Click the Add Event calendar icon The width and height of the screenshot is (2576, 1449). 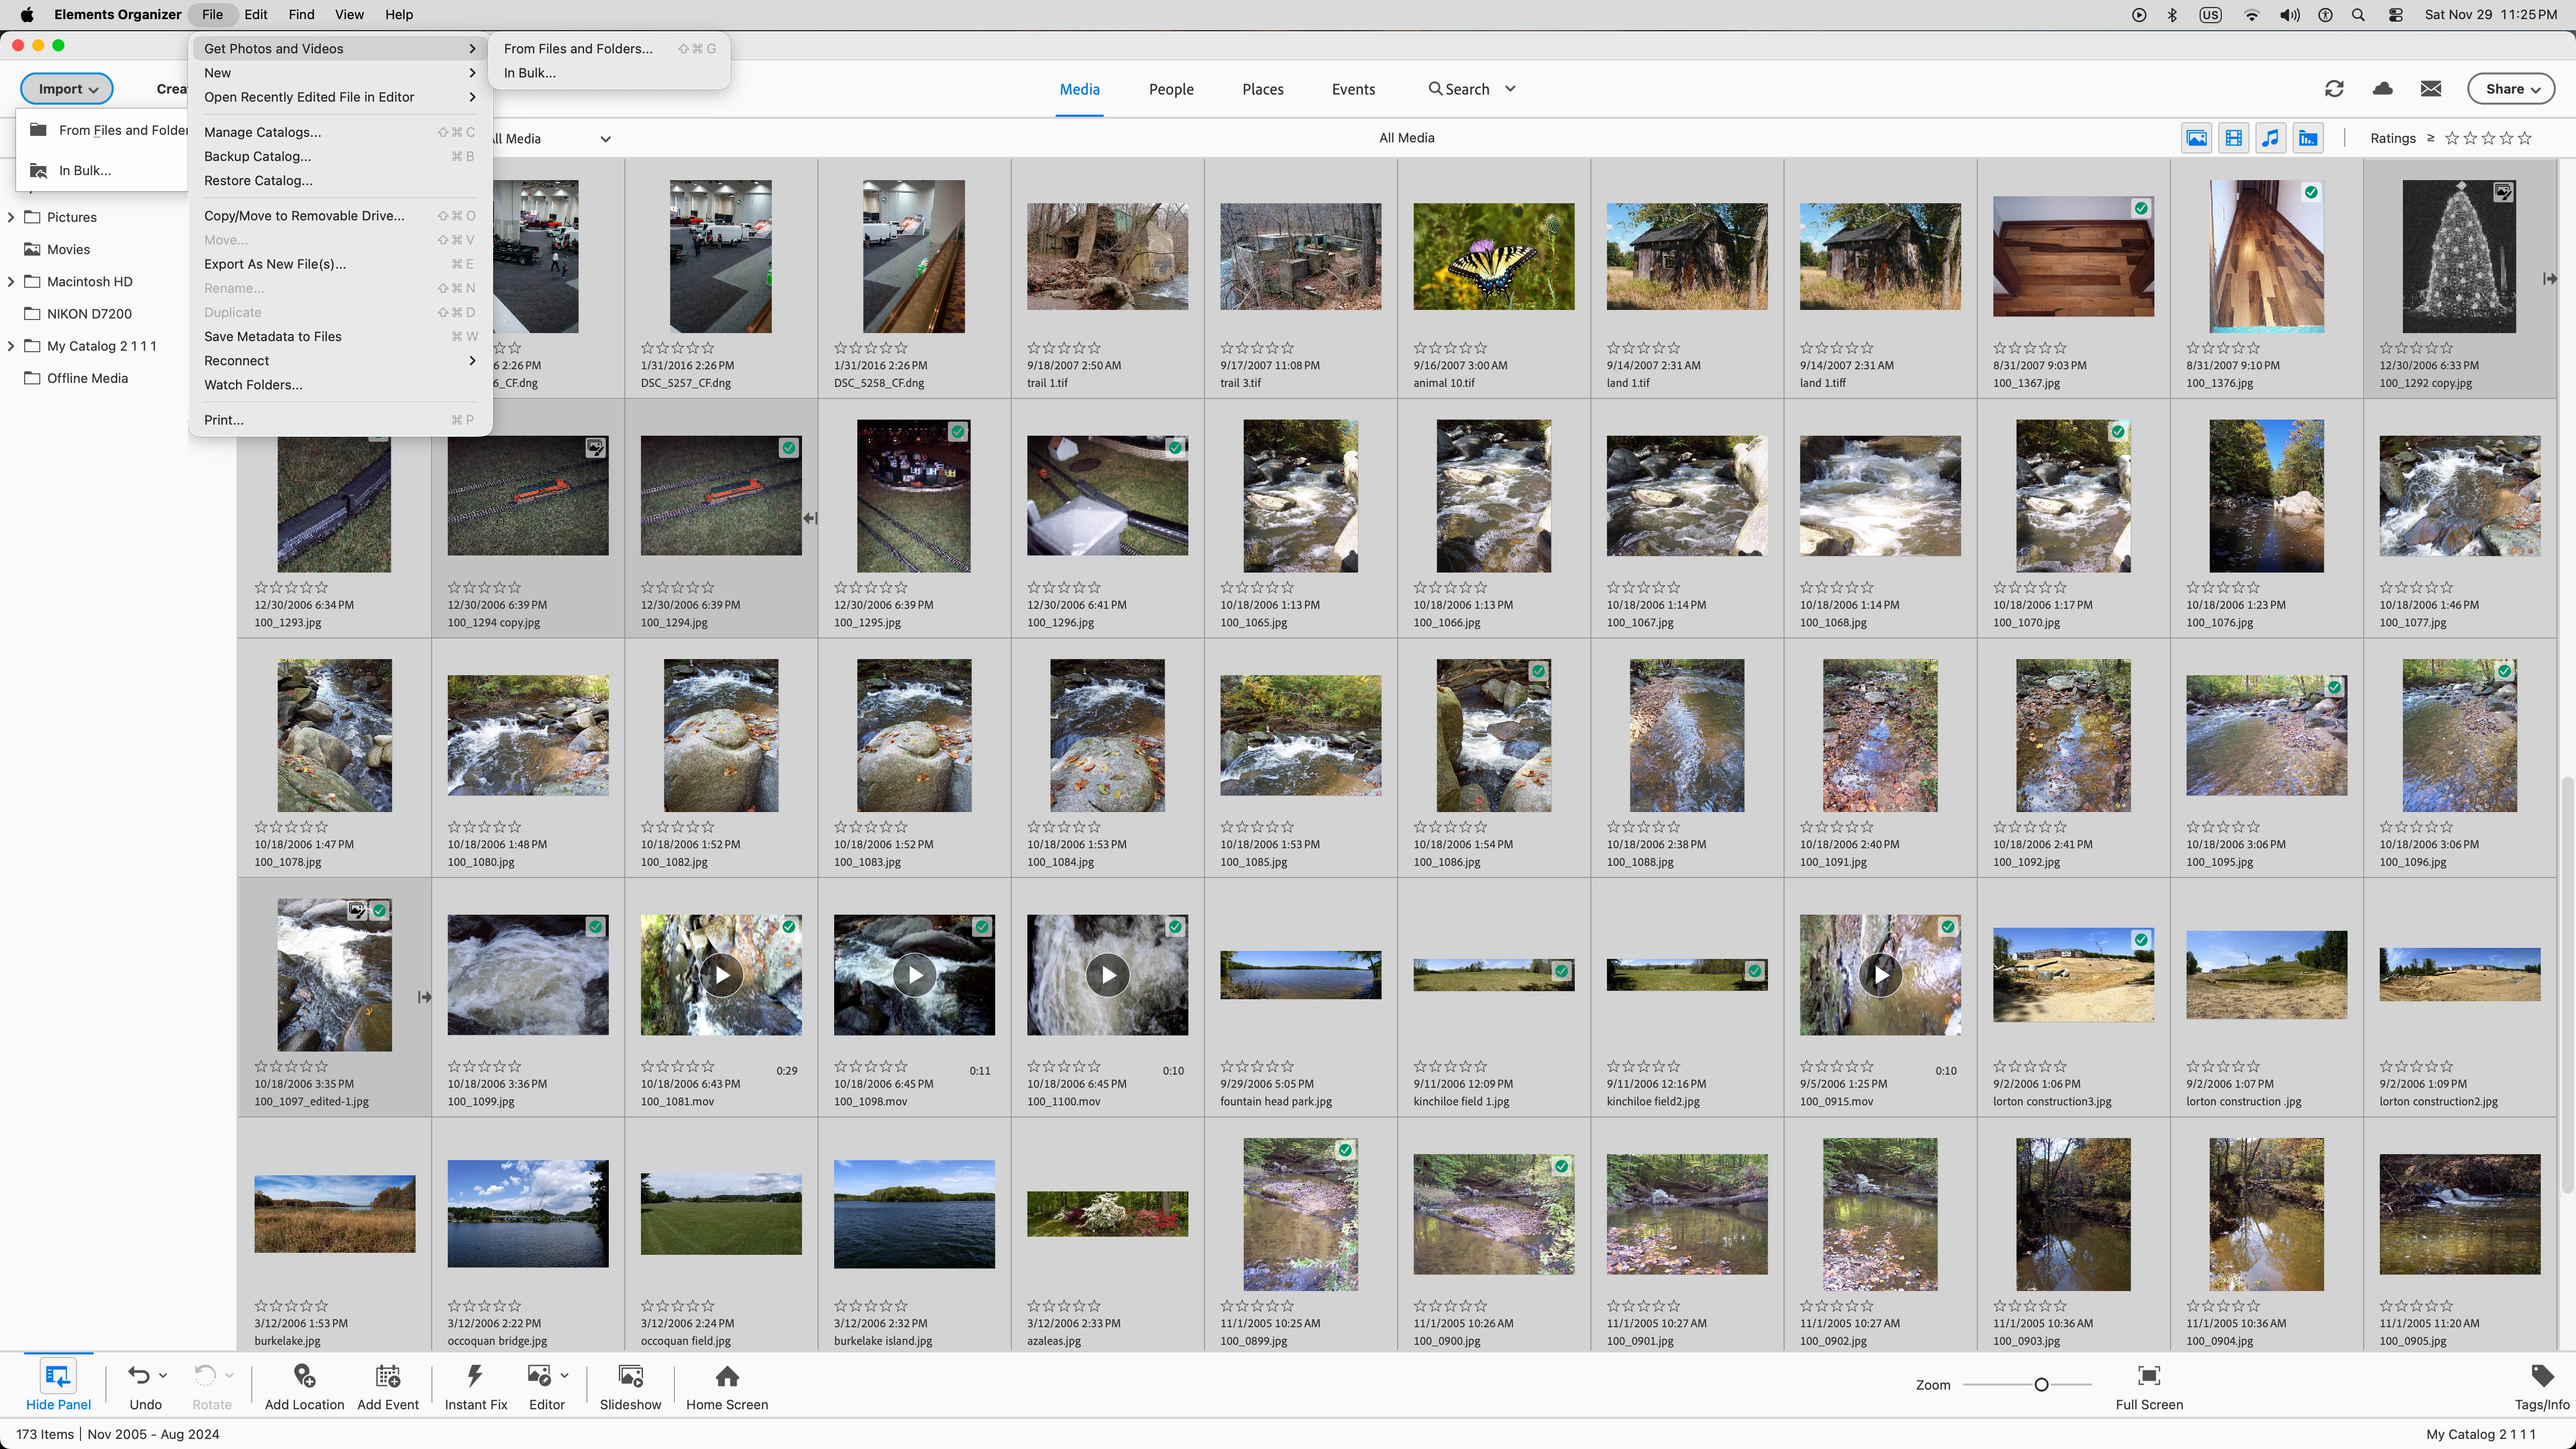point(388,1376)
